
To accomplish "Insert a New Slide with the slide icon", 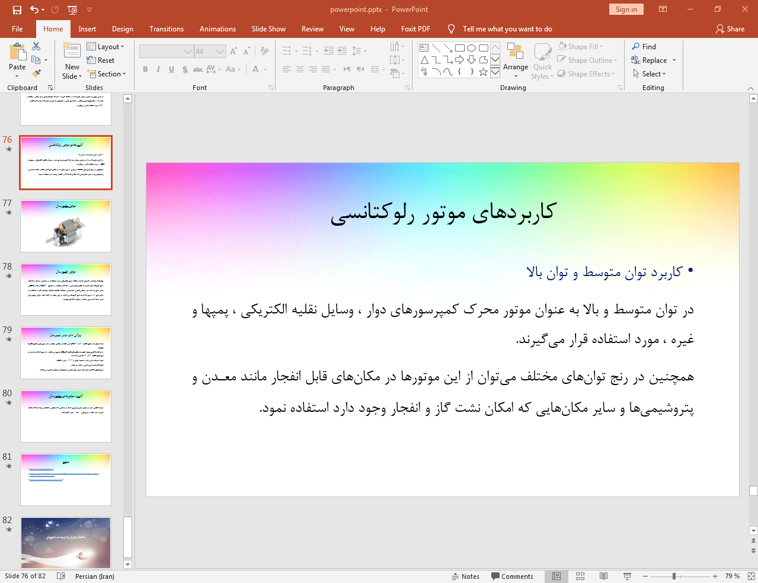I will tap(72, 51).
